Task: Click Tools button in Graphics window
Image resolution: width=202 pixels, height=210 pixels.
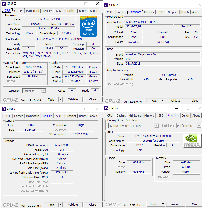Action: click(154, 204)
